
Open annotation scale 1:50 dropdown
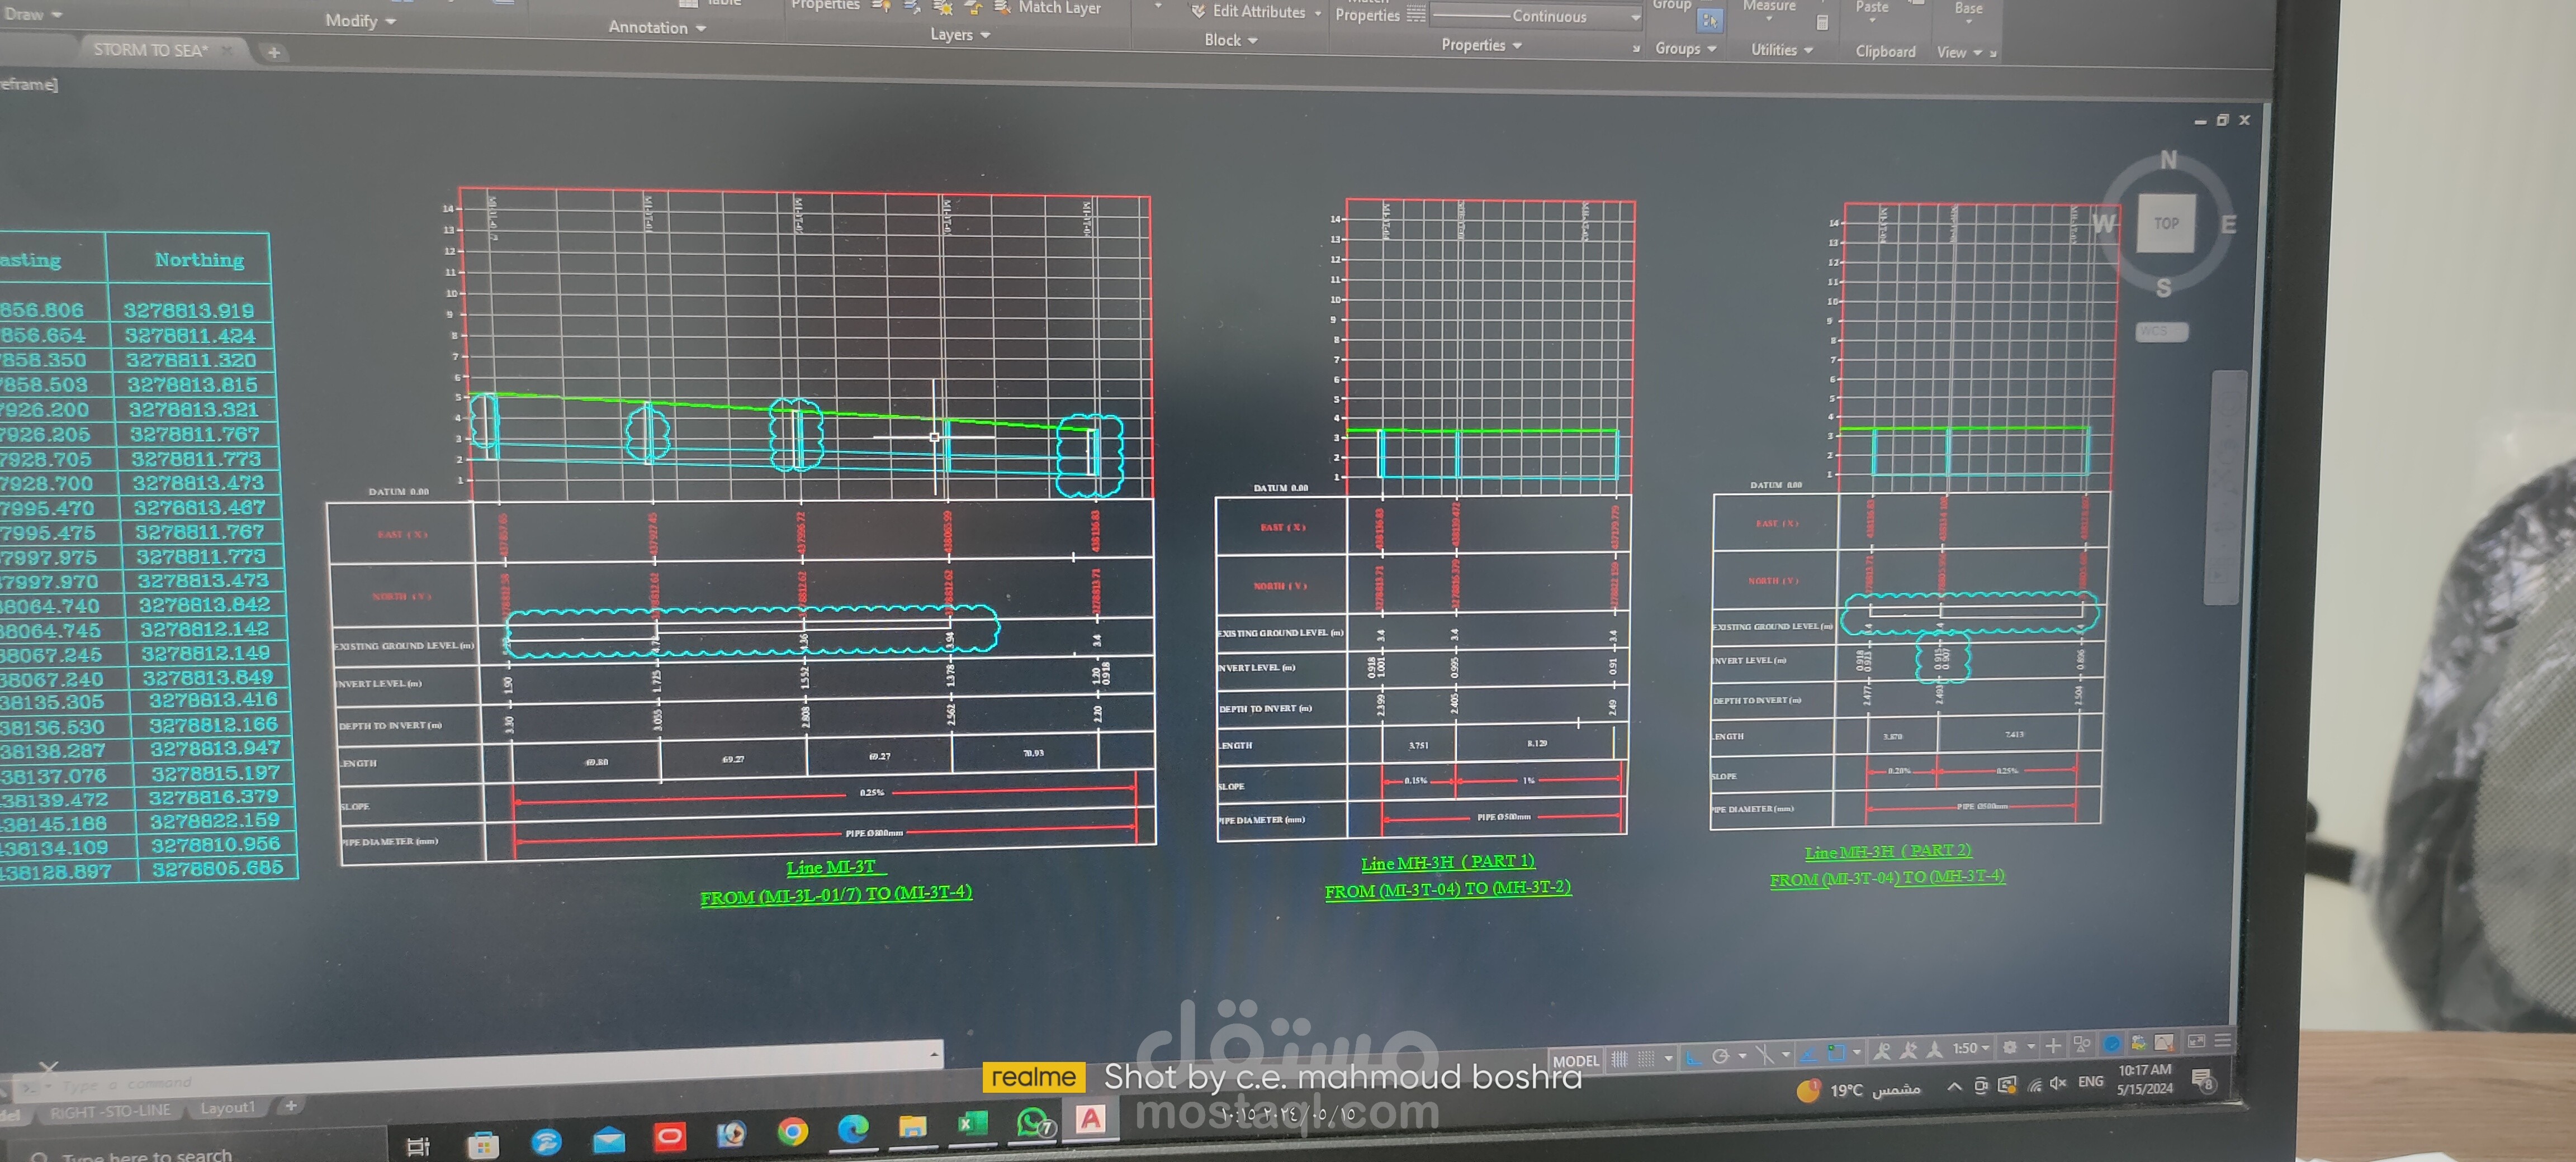click(x=1971, y=1048)
